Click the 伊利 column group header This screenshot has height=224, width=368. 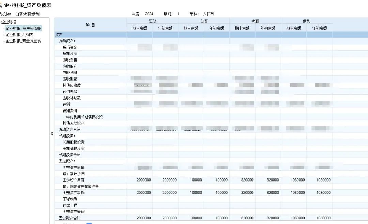[306, 21]
